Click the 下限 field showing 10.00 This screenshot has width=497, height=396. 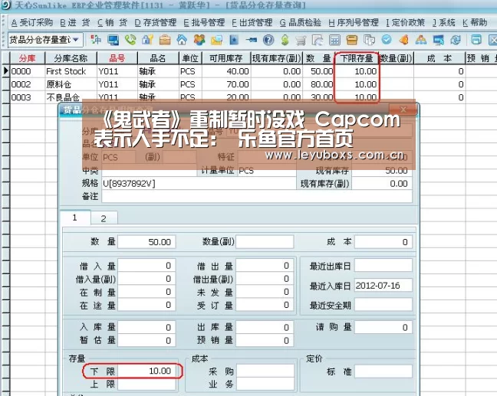point(146,371)
